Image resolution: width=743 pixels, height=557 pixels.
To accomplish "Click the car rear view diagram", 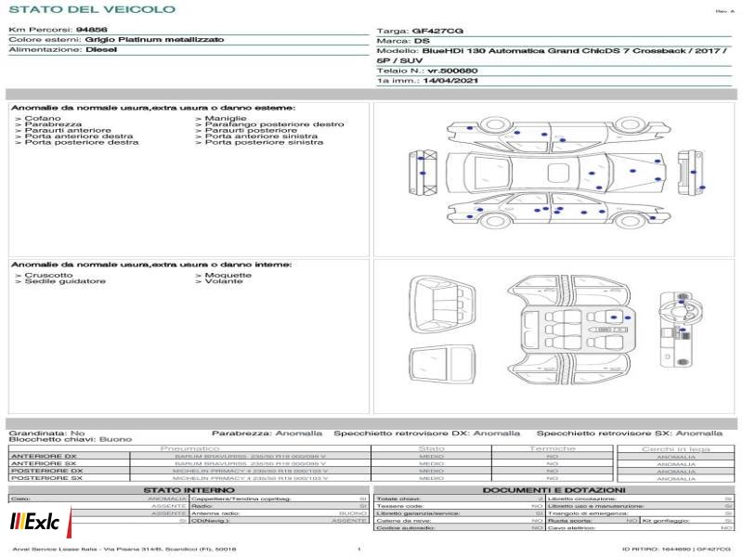I will pos(423,173).
